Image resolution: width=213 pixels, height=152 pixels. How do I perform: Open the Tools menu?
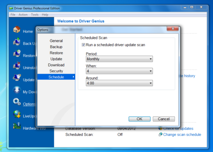pos(35,15)
